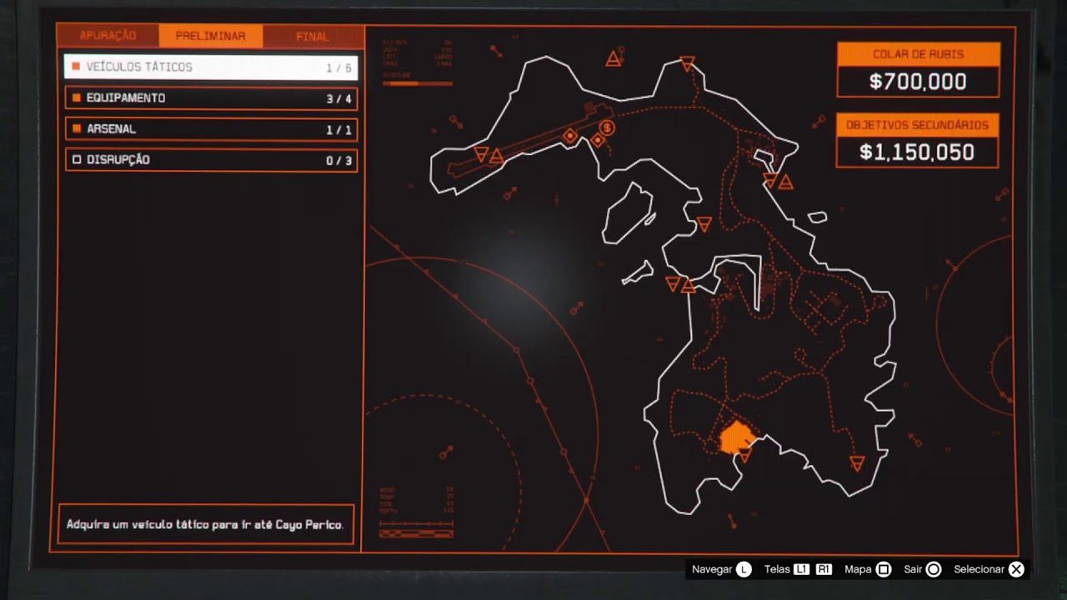Viewport: 1067px width, 600px height.
Task: Click the Navegar prompt label
Action: pyautogui.click(x=712, y=569)
